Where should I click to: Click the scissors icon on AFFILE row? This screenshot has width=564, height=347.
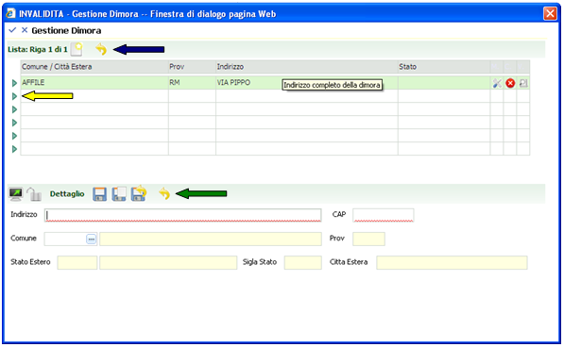497,83
